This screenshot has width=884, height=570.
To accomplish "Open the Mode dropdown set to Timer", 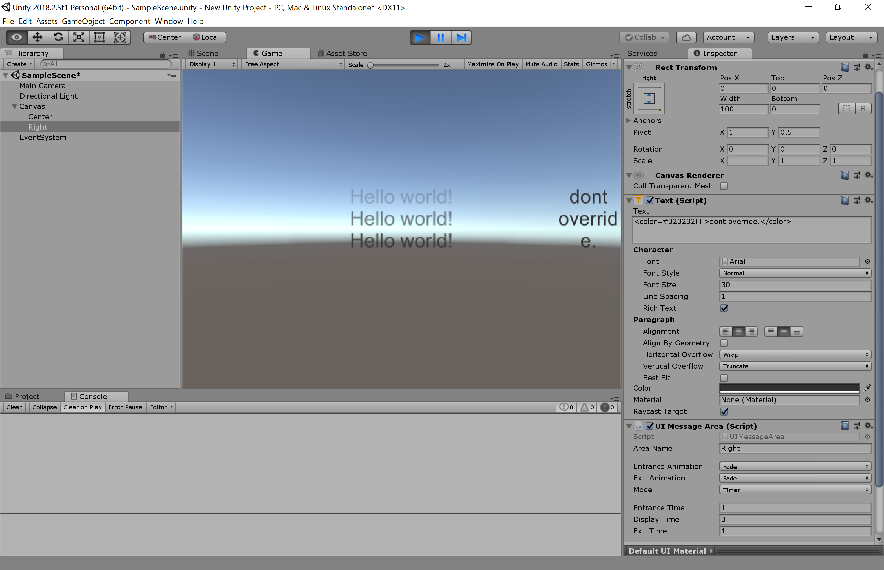I will (x=795, y=490).
